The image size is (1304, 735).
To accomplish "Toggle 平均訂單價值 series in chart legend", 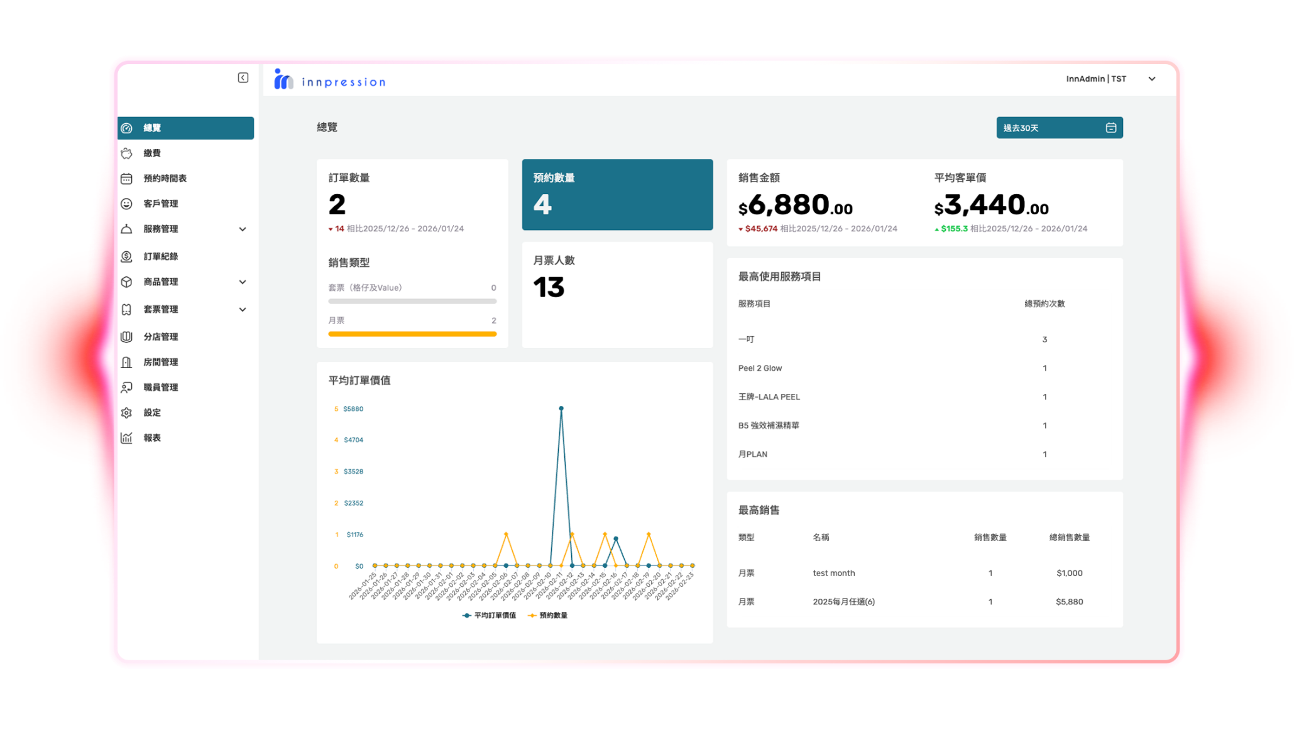I will point(490,615).
